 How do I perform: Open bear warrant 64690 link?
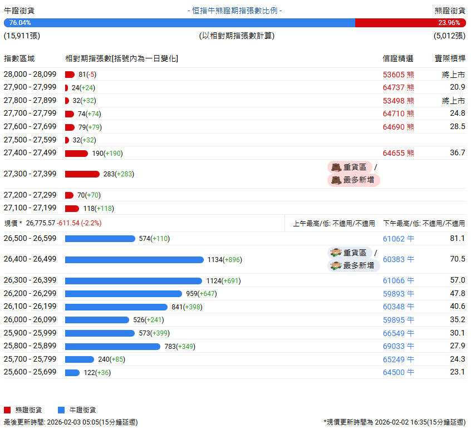tap(398, 127)
